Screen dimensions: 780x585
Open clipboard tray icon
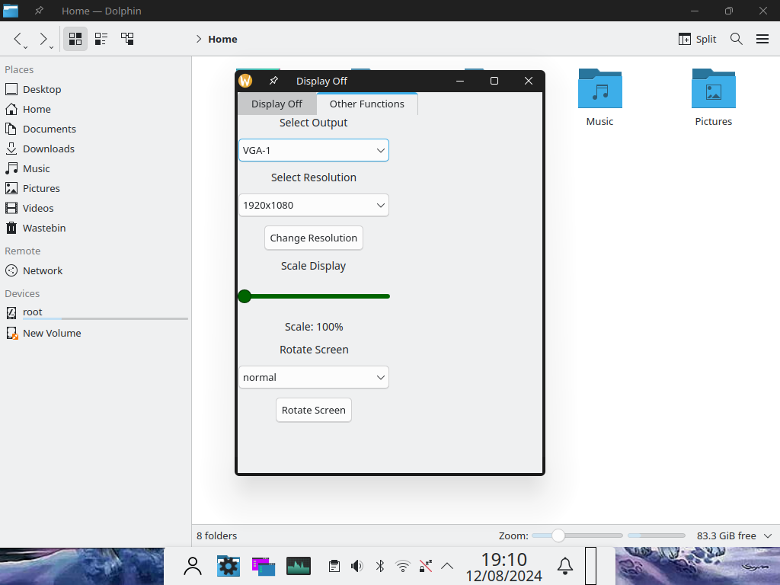point(334,566)
